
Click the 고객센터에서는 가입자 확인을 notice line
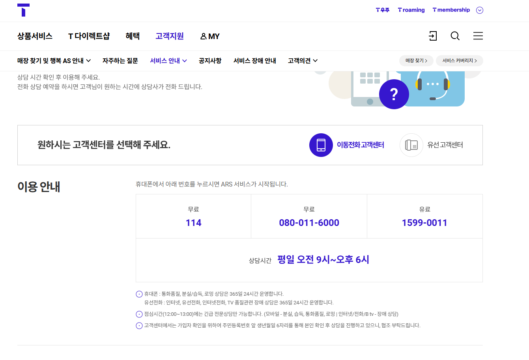[282, 326]
